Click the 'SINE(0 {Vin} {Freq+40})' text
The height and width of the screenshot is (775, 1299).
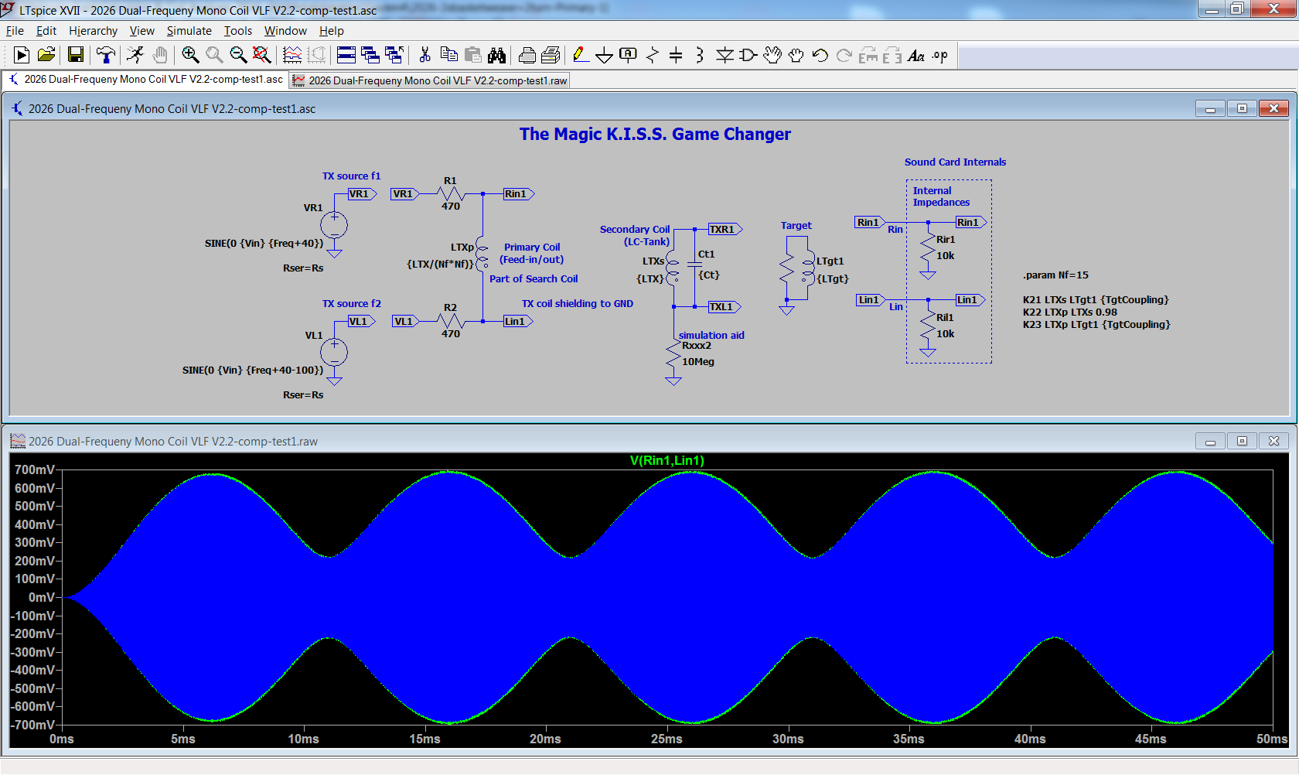click(x=264, y=243)
